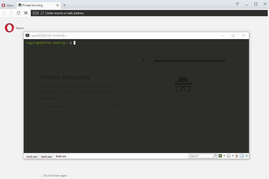Screen dimensions: 269x179
Task: Show the active consoles list icon
Action: (x=228, y=156)
